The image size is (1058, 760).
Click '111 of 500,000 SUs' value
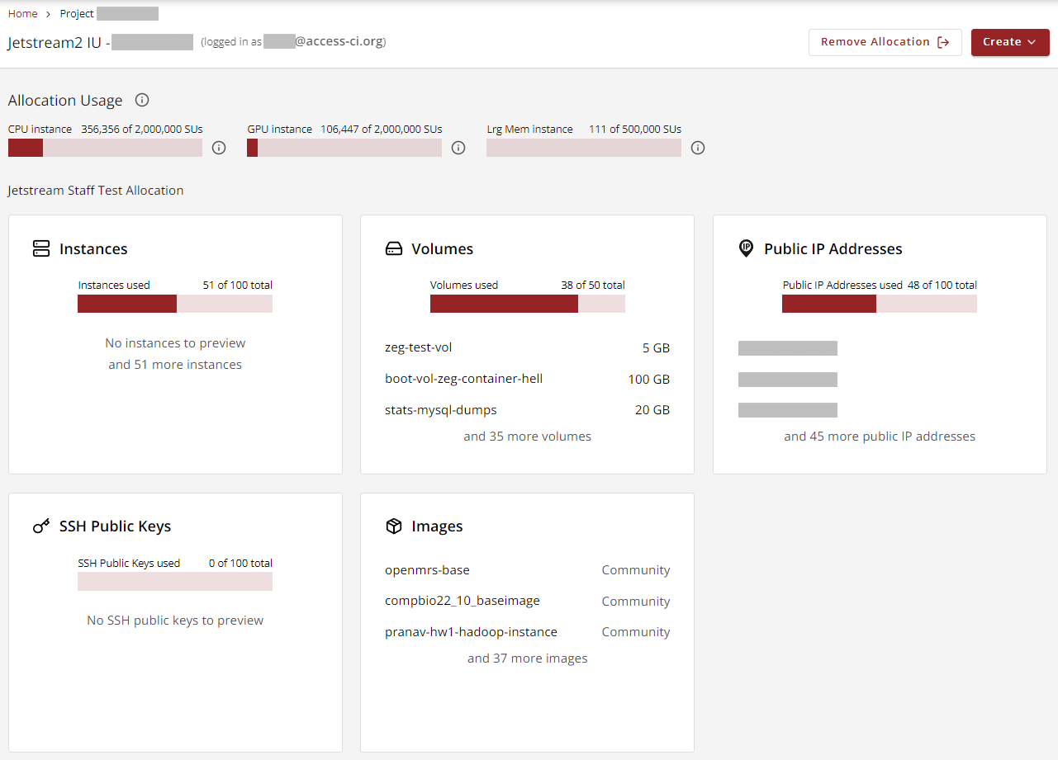click(635, 129)
